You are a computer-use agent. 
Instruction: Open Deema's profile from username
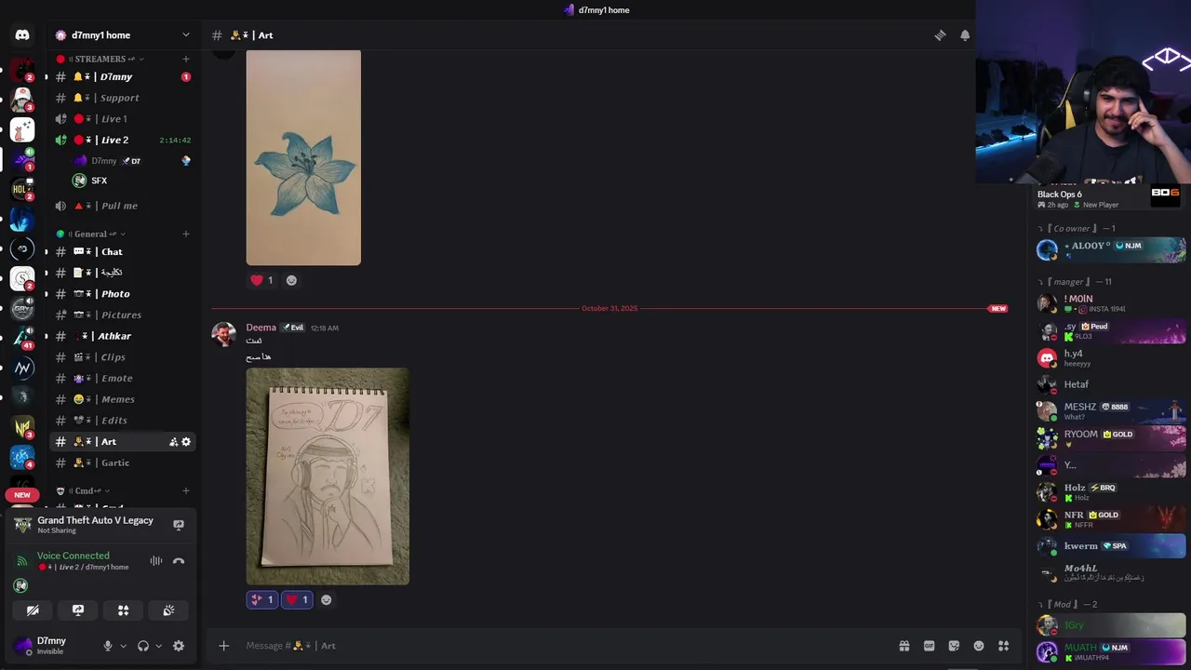tap(261, 328)
